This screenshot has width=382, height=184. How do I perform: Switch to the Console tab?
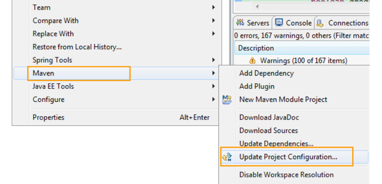(x=294, y=23)
